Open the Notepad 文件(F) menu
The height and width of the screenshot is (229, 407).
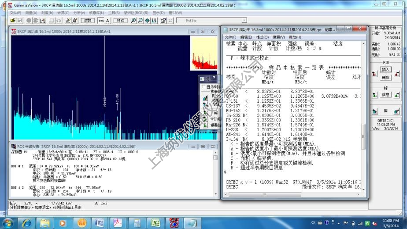click(230, 37)
